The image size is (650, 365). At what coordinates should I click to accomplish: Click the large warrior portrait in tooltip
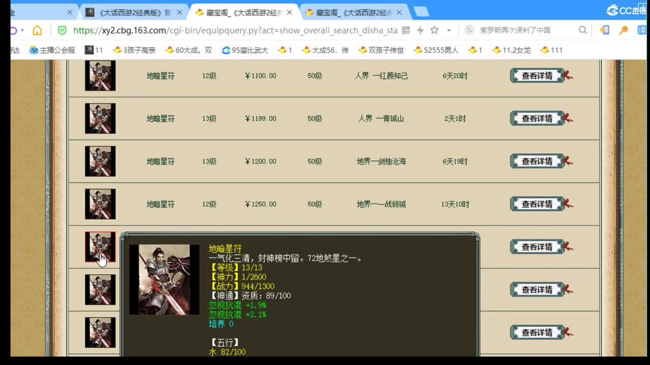(164, 280)
